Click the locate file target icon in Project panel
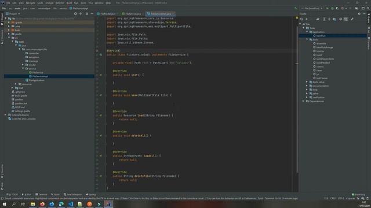The width and height of the screenshot is (371, 208). (75, 14)
